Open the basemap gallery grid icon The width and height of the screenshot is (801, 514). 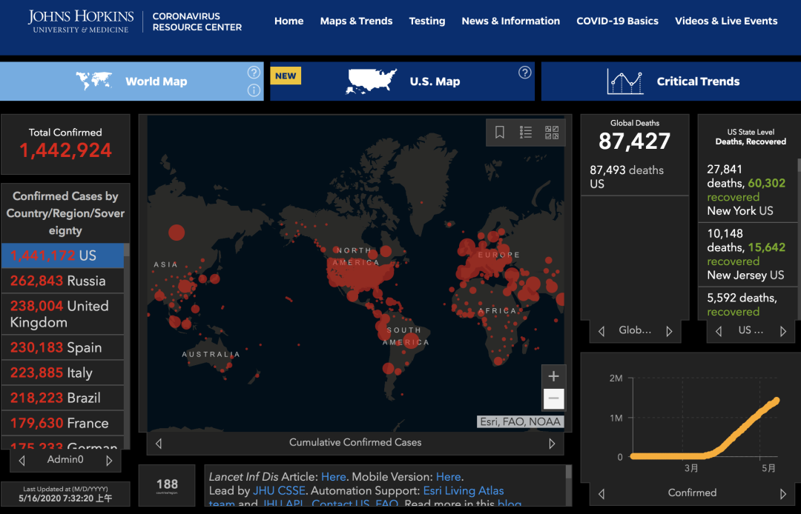tap(552, 133)
